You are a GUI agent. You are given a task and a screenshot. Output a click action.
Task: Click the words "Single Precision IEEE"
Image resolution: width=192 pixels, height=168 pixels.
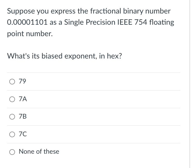98,22
